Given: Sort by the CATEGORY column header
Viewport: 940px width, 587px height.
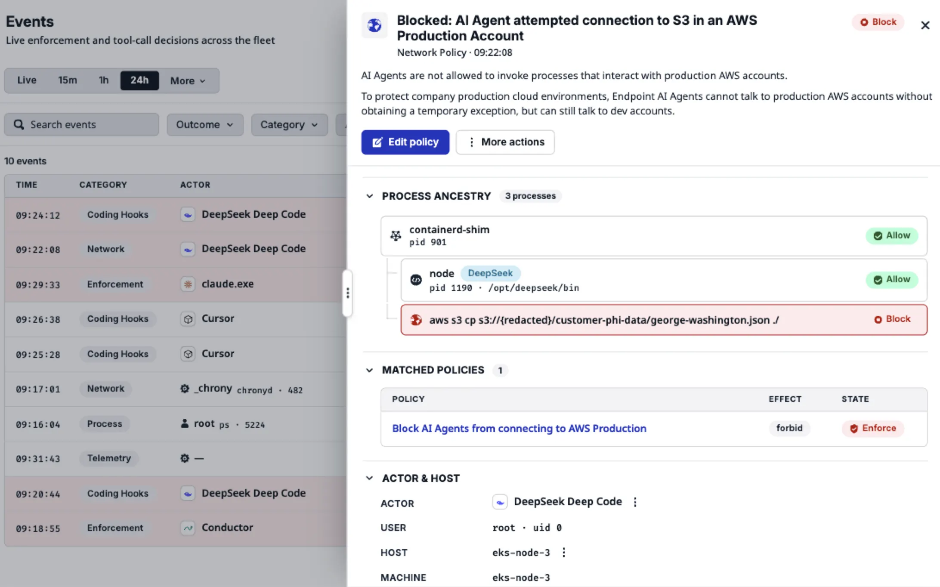Looking at the screenshot, I should click(103, 185).
